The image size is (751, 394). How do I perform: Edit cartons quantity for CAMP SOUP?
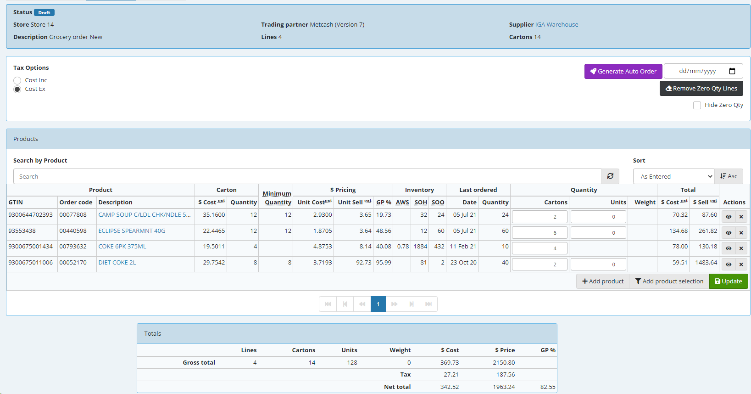point(540,217)
